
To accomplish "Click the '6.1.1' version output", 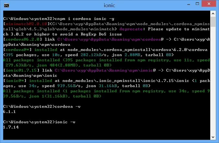I will [9, 112].
